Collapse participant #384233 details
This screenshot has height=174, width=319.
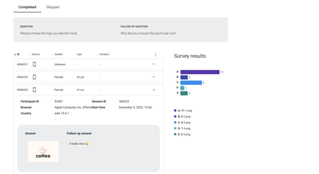tap(154, 90)
